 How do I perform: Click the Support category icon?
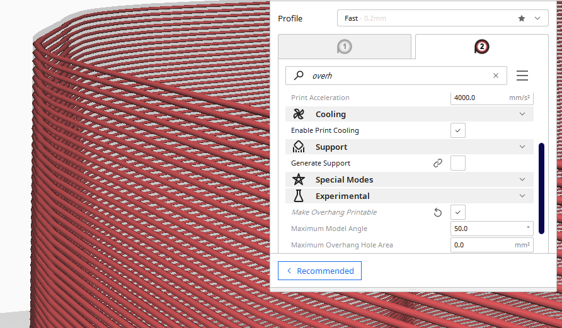299,147
